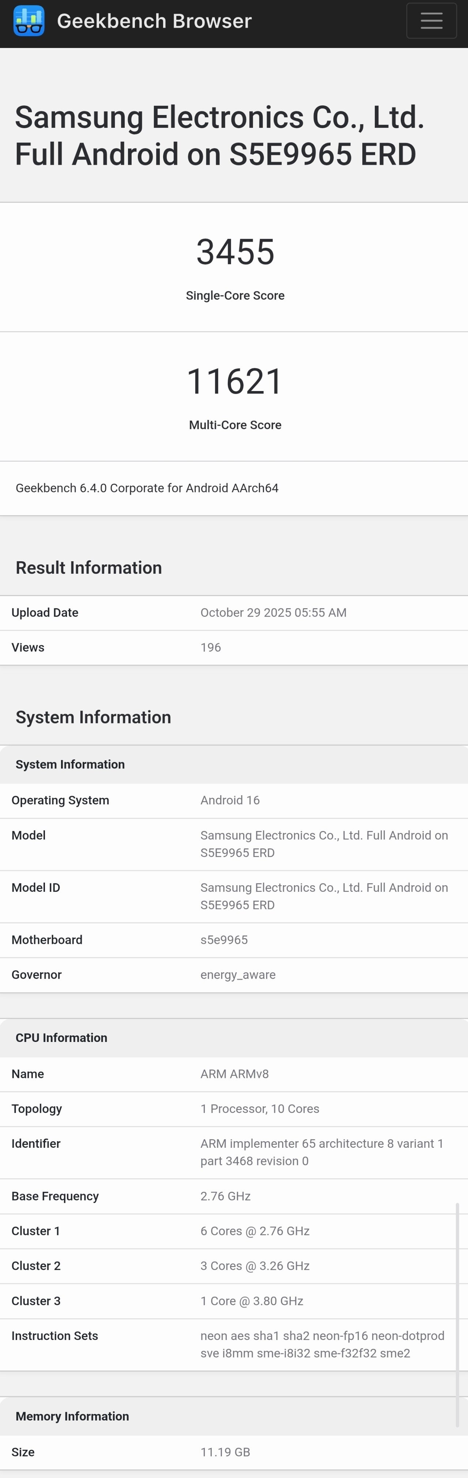The height and width of the screenshot is (1478, 468).
Task: Select the single-core score 3455
Action: click(235, 252)
